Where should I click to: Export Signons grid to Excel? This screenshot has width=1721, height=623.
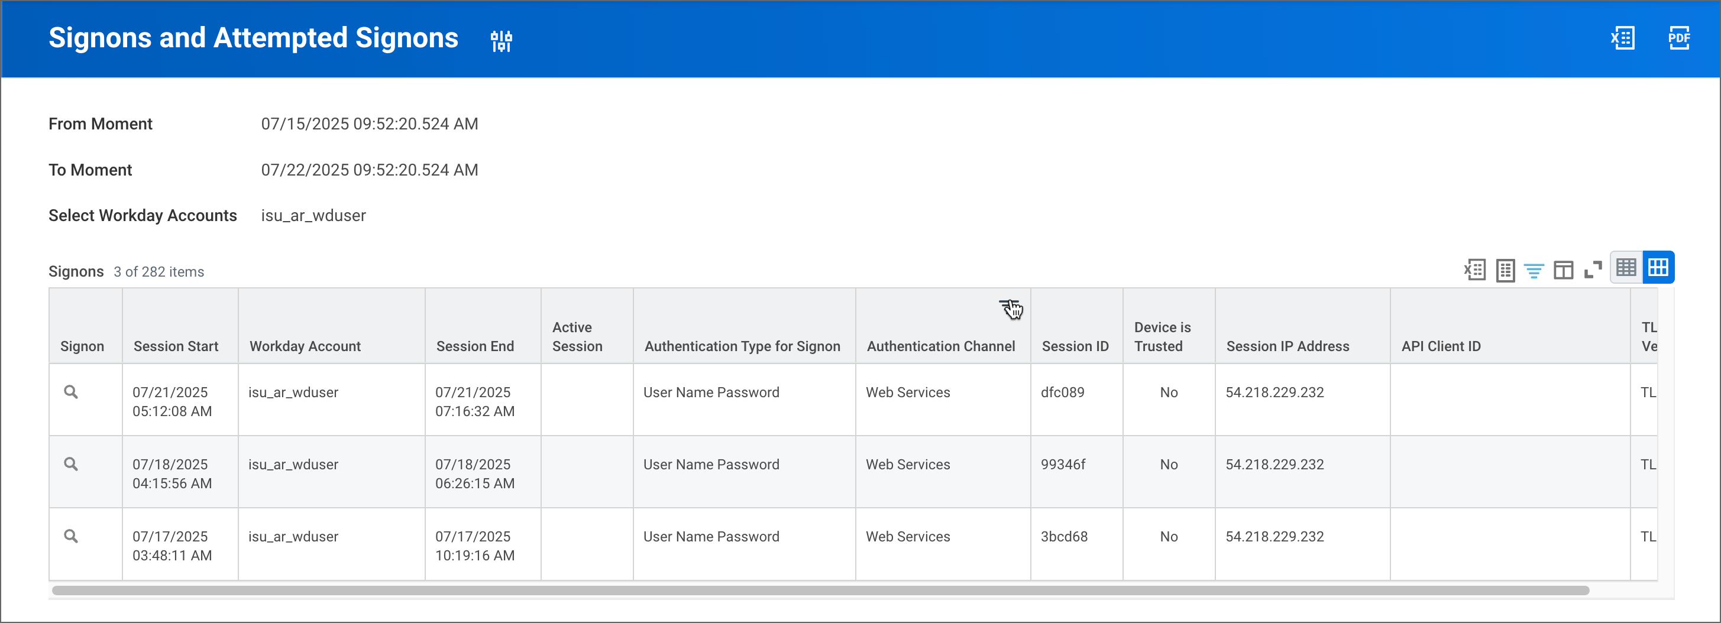click(x=1474, y=270)
